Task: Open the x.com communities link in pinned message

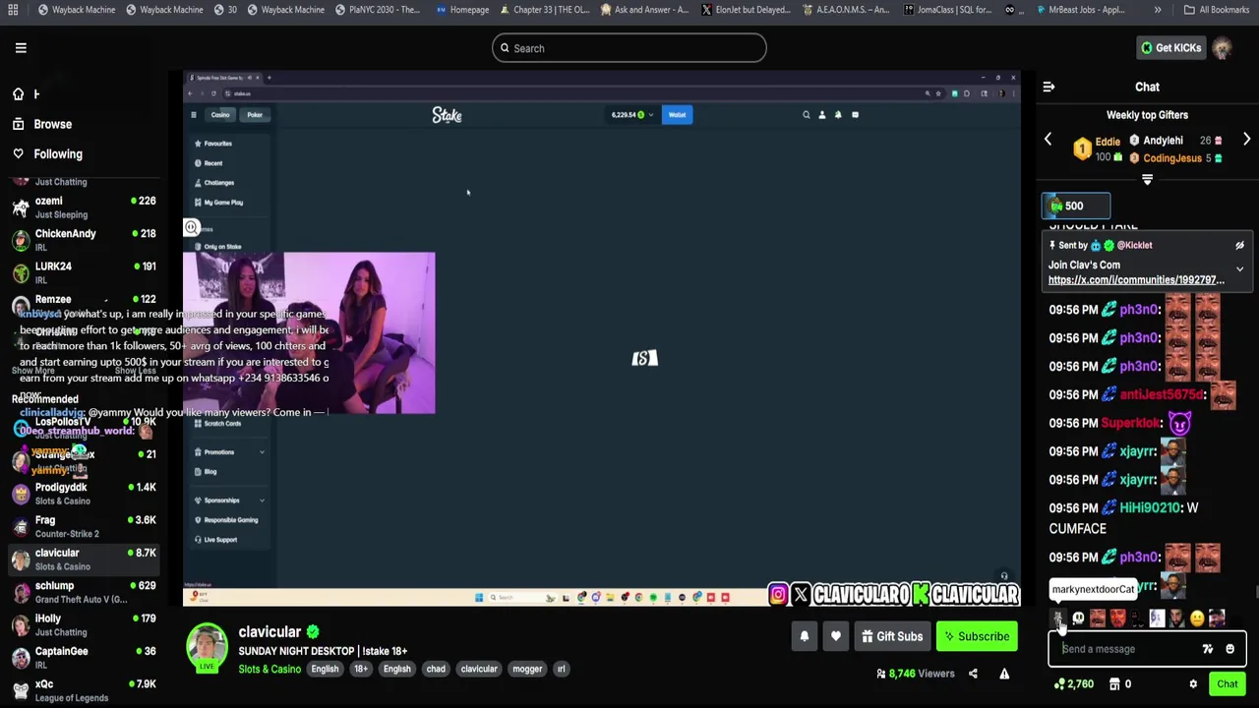Action: (x=1136, y=280)
